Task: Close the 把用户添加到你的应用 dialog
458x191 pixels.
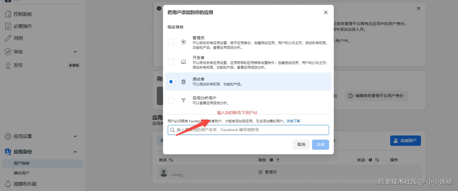Action: point(326,12)
